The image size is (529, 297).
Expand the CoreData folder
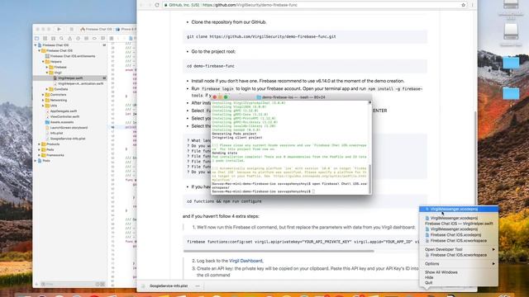coord(47,89)
